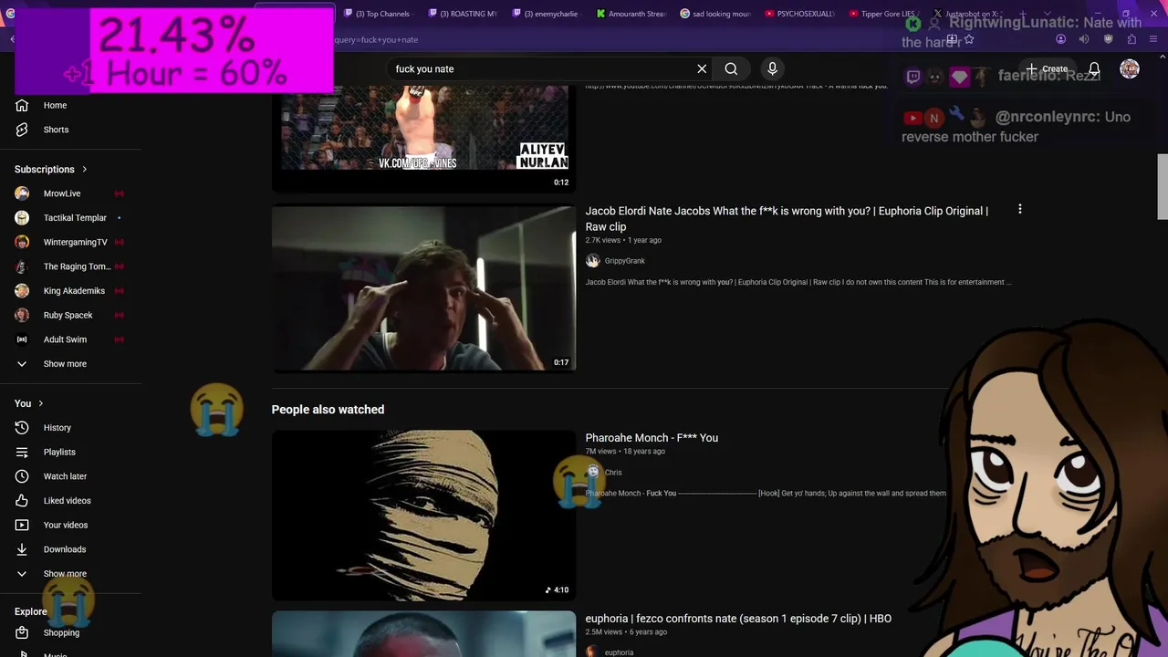Open Downloads in the sidebar
The image size is (1168, 657).
(65, 549)
